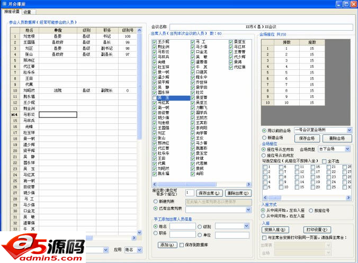Click attendee list horizontal scrollbar right arrow
358x263 pixels.
(x=248, y=184)
